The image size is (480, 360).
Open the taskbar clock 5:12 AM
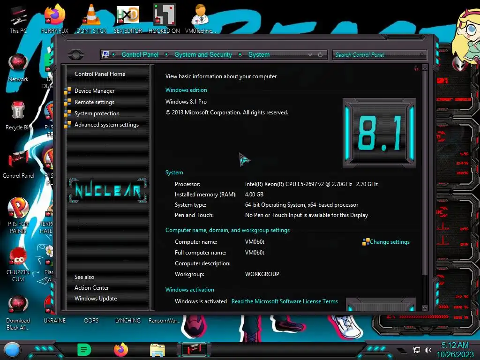[x=455, y=345]
